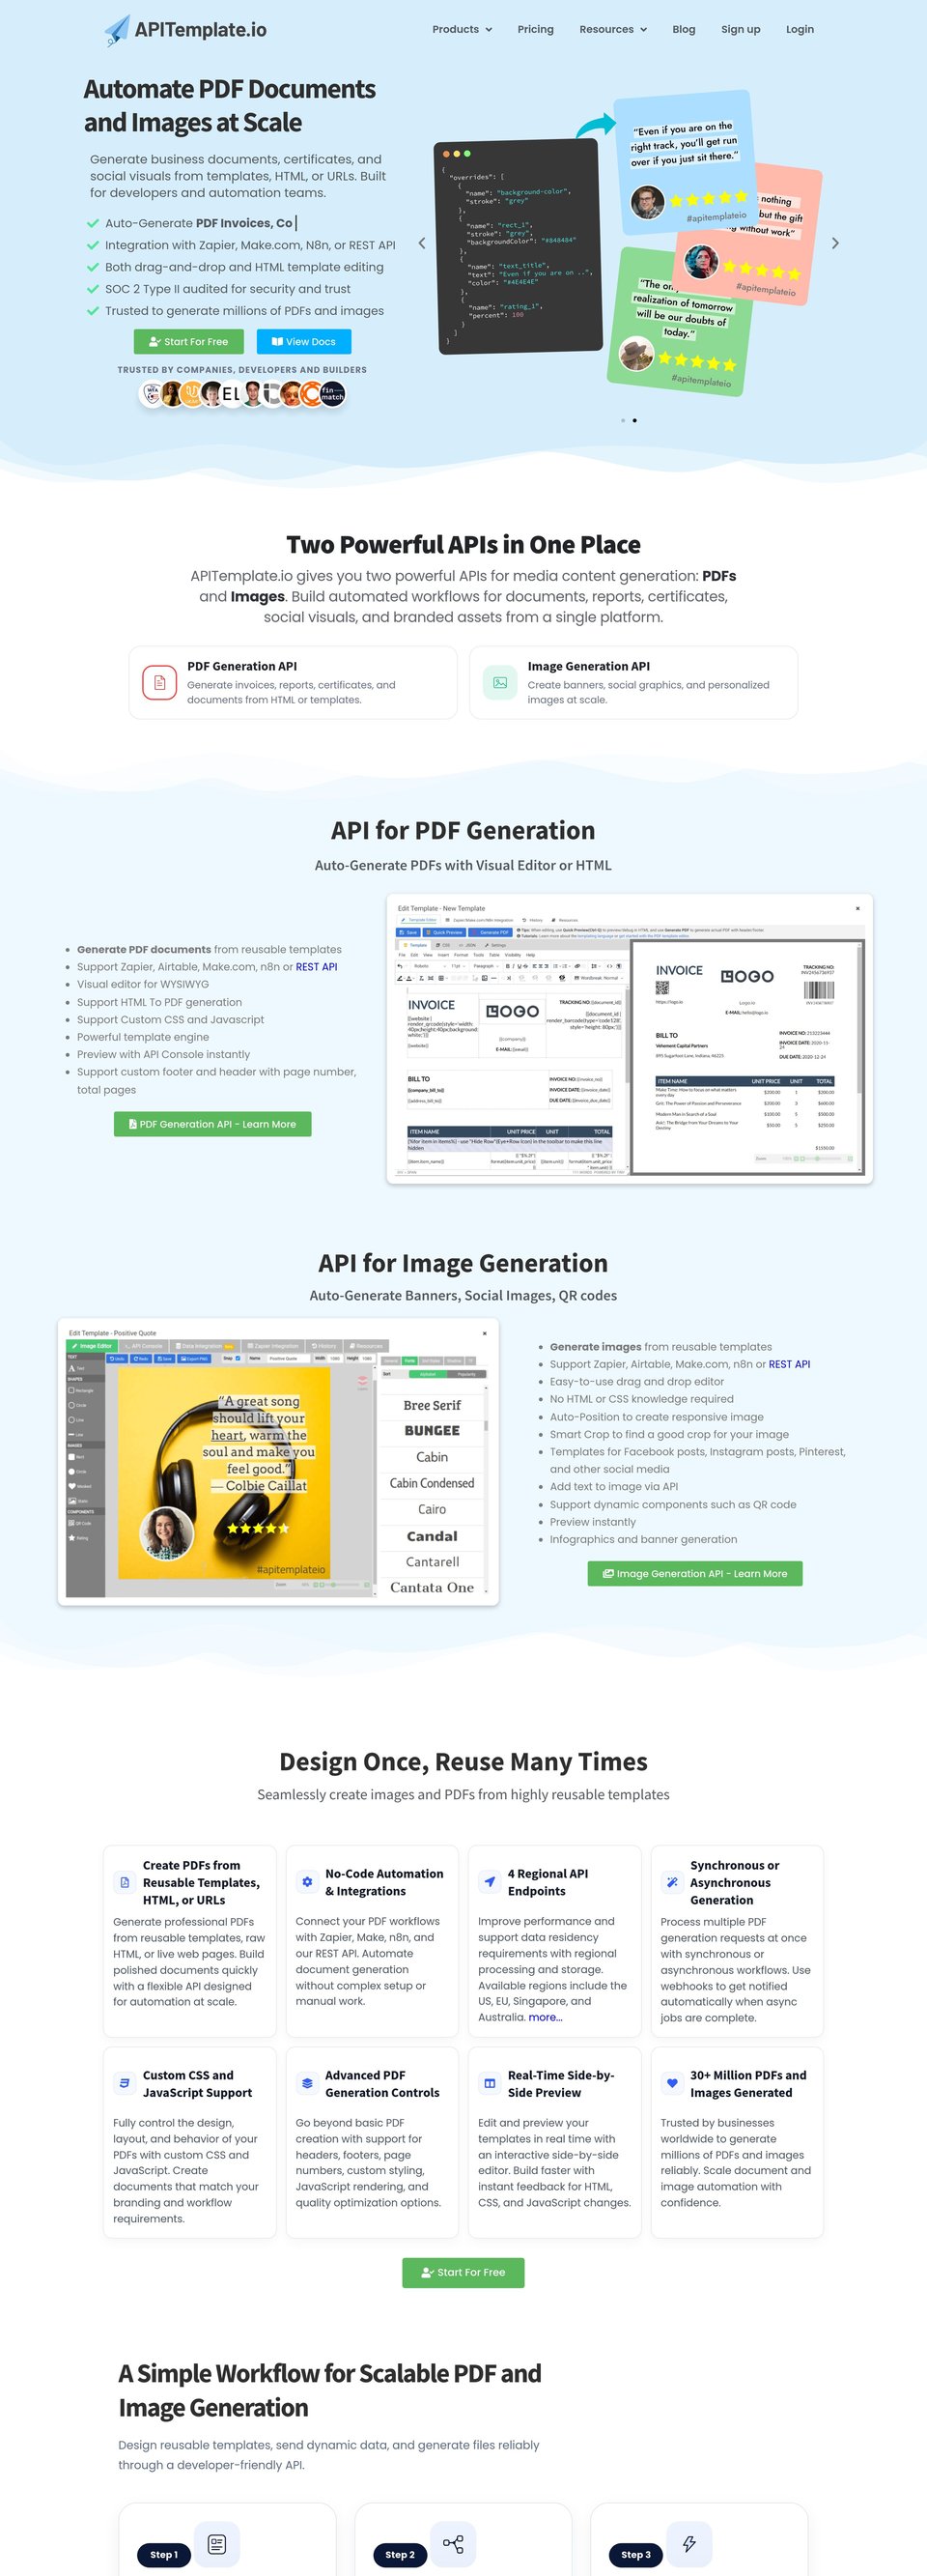Image resolution: width=927 pixels, height=2576 pixels.
Task: Select Sign up in the navigation
Action: pos(741,29)
